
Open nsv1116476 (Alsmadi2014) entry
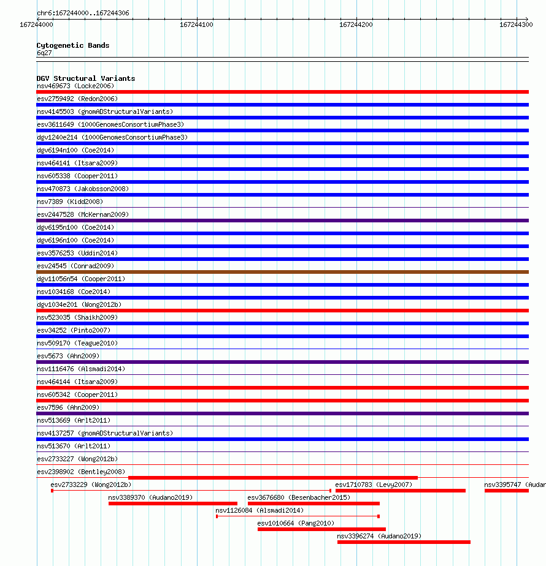80,369
